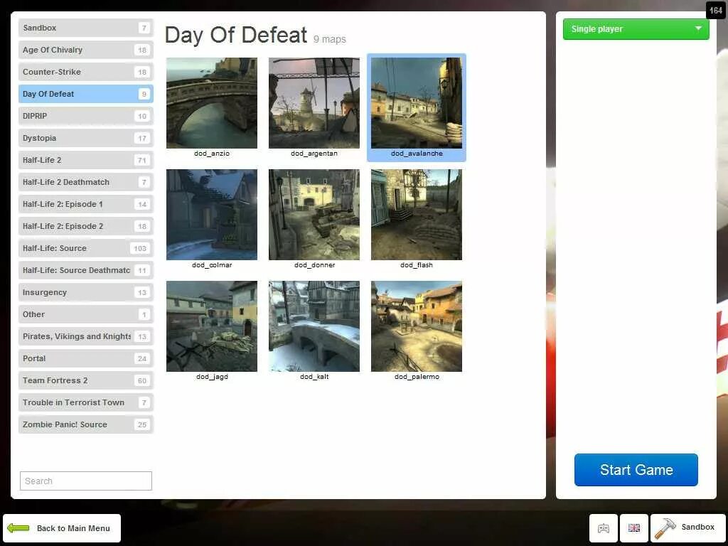The width and height of the screenshot is (728, 546).
Task: Select the Sandbox map category
Action: coord(86,28)
